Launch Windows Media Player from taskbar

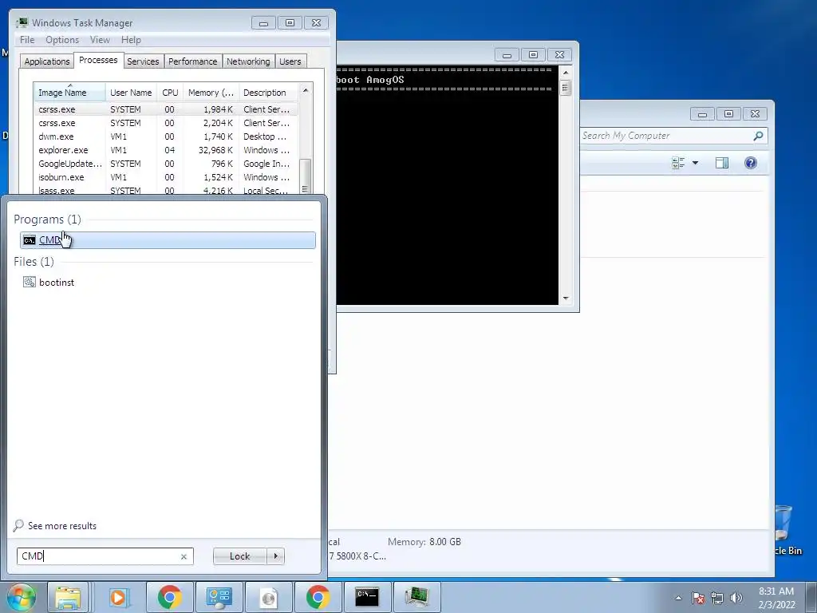(119, 597)
